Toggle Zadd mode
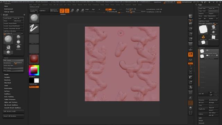 109,9
